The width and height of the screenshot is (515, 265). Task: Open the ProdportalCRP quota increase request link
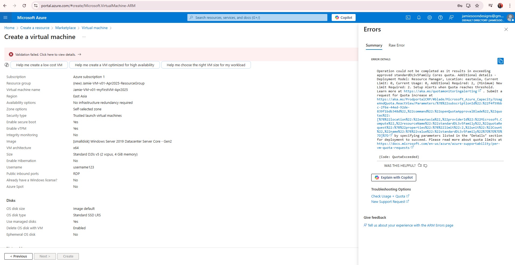(439, 118)
